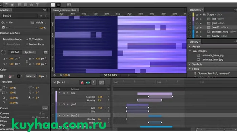Go to timeline end
The width and height of the screenshot is (237, 133).
click(63, 82)
